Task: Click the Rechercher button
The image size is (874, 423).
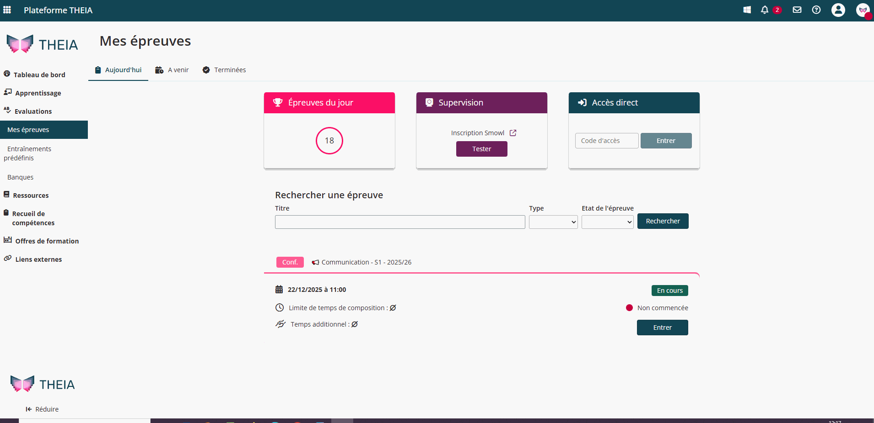Action: pos(662,221)
